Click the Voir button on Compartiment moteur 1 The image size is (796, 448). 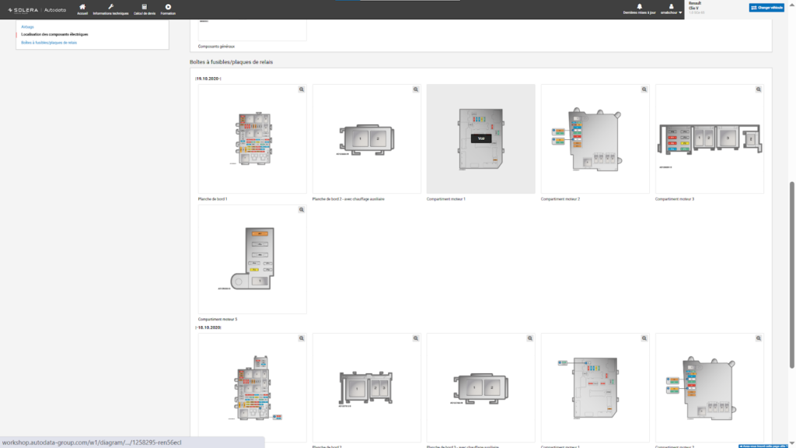[480, 138]
